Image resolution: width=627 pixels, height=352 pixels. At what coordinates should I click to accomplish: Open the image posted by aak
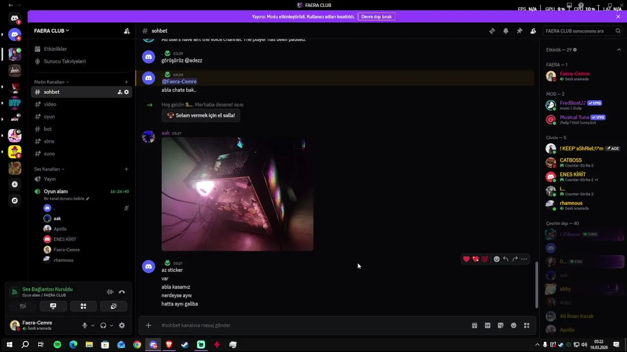(x=238, y=194)
